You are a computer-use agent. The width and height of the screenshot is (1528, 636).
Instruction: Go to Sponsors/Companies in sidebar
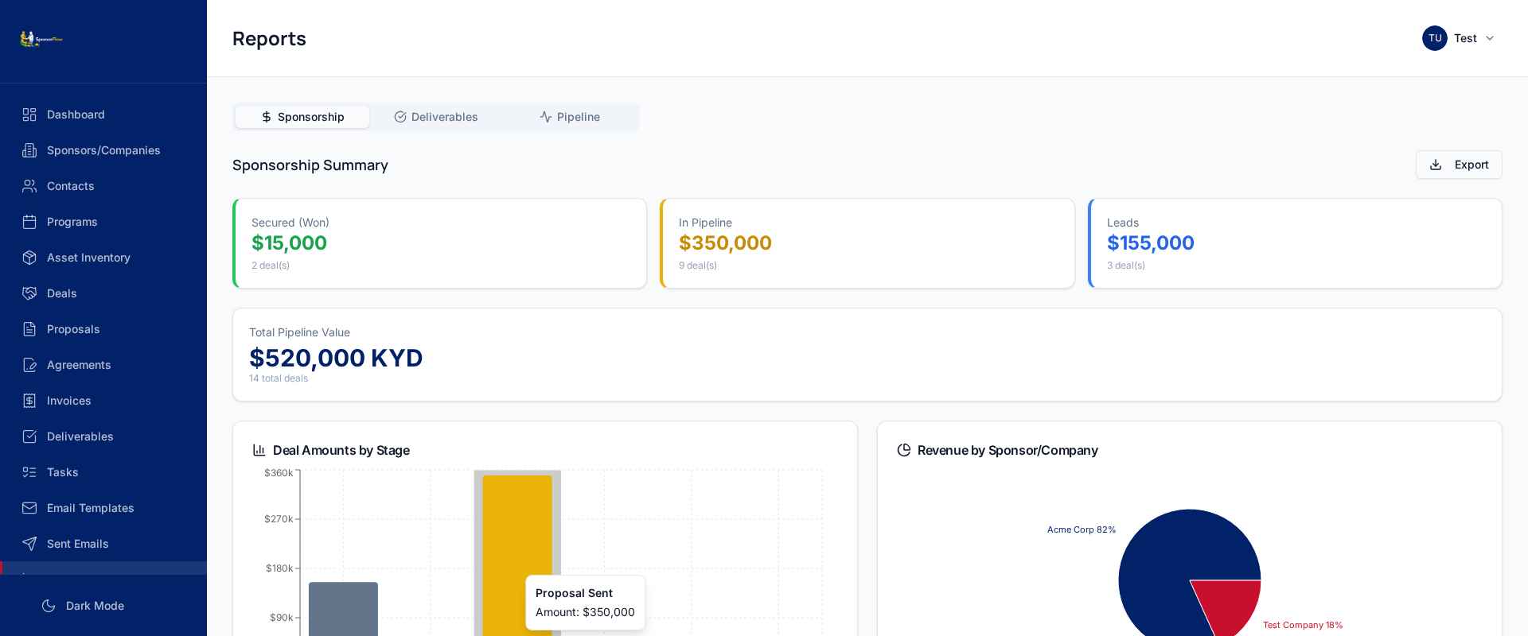pos(103,150)
